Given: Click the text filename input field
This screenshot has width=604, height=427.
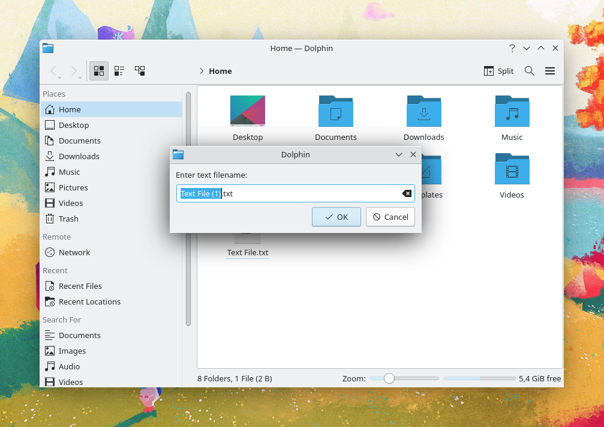Looking at the screenshot, I should [x=296, y=193].
